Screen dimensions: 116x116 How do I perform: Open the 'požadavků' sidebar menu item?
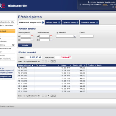tap(7, 59)
